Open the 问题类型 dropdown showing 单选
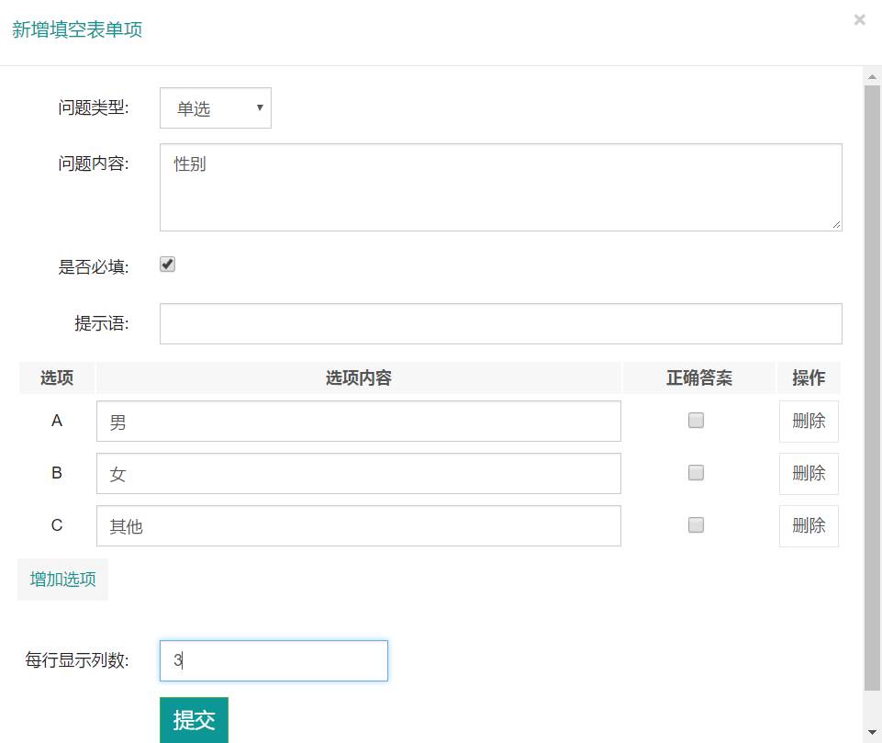The image size is (882, 743). pos(216,108)
